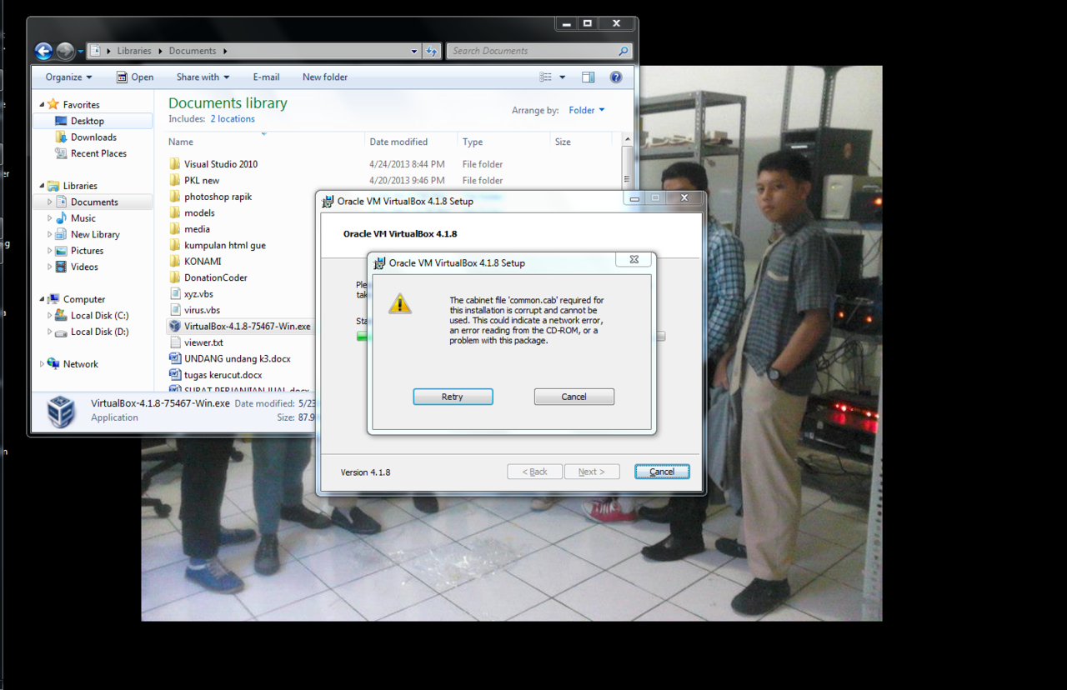Click the Explorer Forward arrow button

tap(65, 51)
